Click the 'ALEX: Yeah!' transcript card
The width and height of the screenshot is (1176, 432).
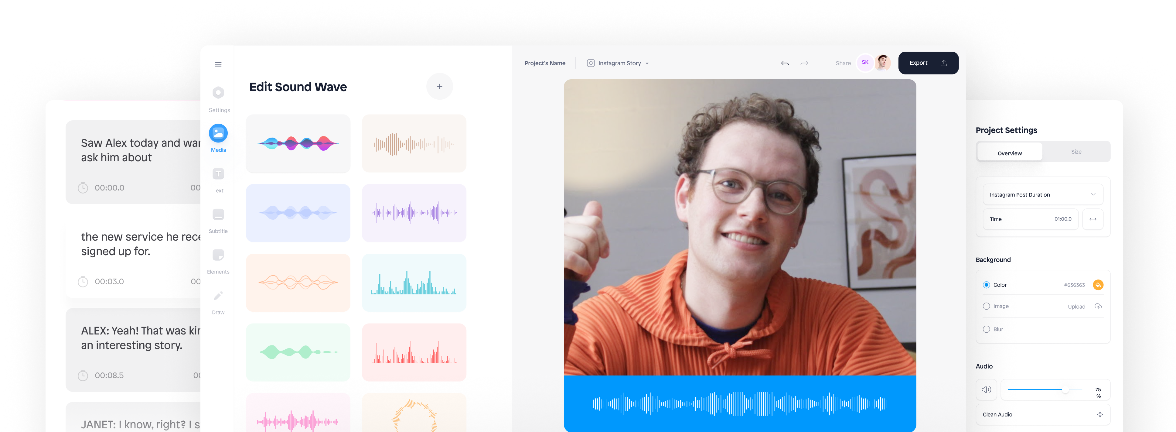[133, 350]
